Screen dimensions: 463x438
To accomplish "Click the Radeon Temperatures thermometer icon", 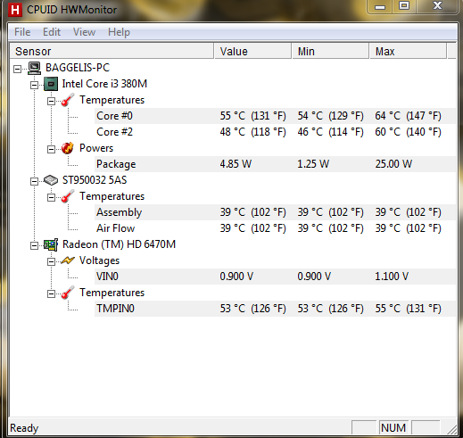I will pyautogui.click(x=68, y=293).
